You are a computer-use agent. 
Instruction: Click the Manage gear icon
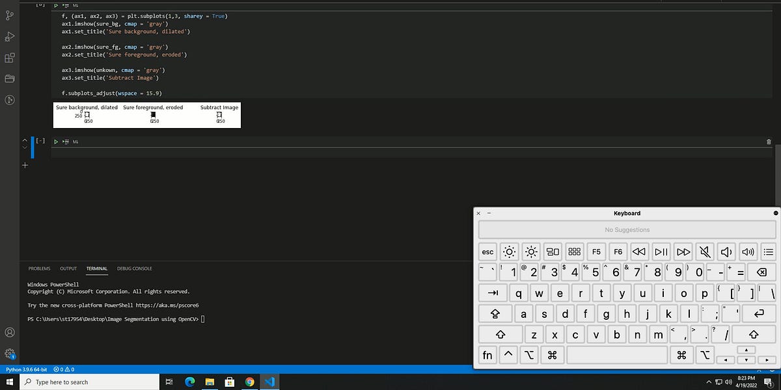click(10, 354)
